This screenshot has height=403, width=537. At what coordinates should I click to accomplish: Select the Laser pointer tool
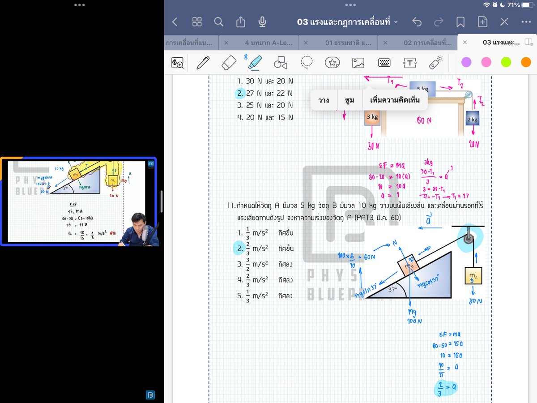(436, 63)
